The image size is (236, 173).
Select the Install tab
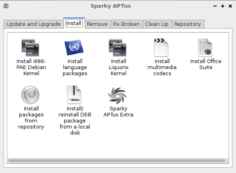point(74,23)
